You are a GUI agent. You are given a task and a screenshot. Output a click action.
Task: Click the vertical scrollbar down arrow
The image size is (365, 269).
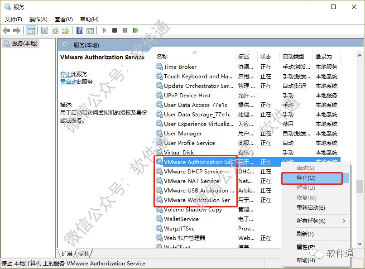pos(360,244)
